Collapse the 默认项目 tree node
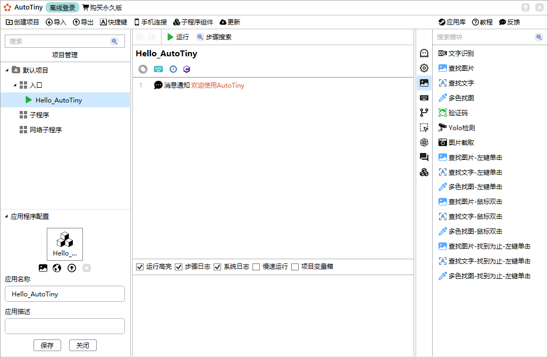This screenshot has height=358, width=548. tap(7, 70)
